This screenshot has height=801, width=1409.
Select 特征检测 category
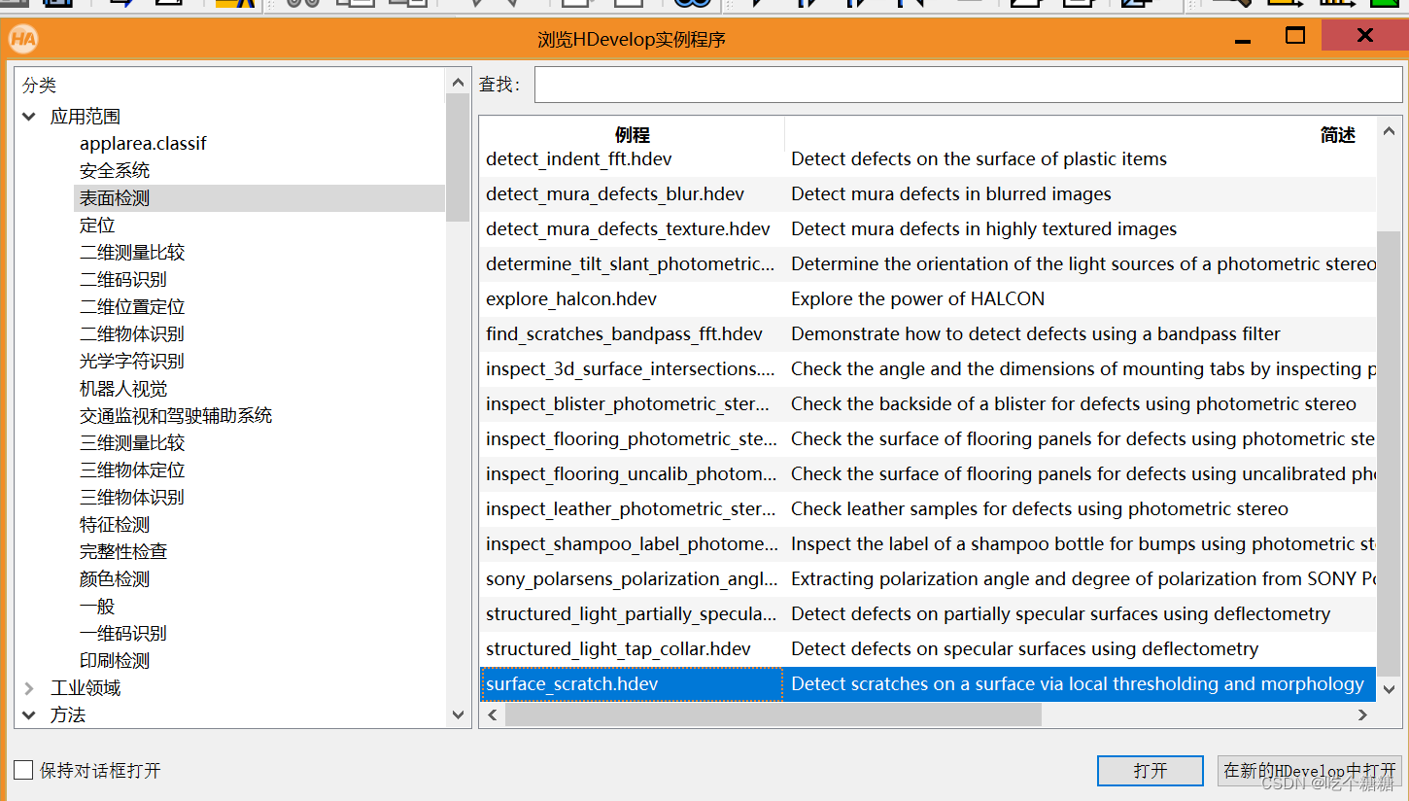click(115, 525)
